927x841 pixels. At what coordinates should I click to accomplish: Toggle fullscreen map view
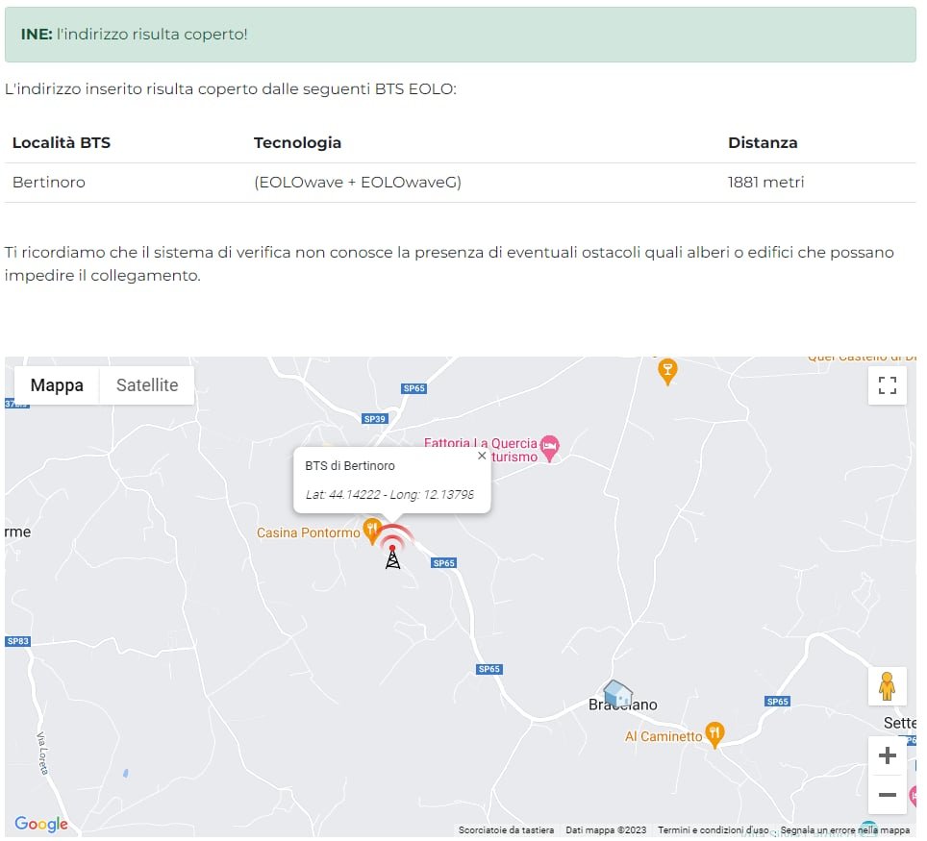[x=887, y=385]
